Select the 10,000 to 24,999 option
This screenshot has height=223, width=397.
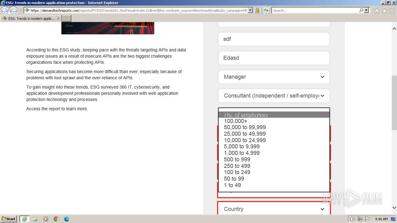click(x=274, y=140)
